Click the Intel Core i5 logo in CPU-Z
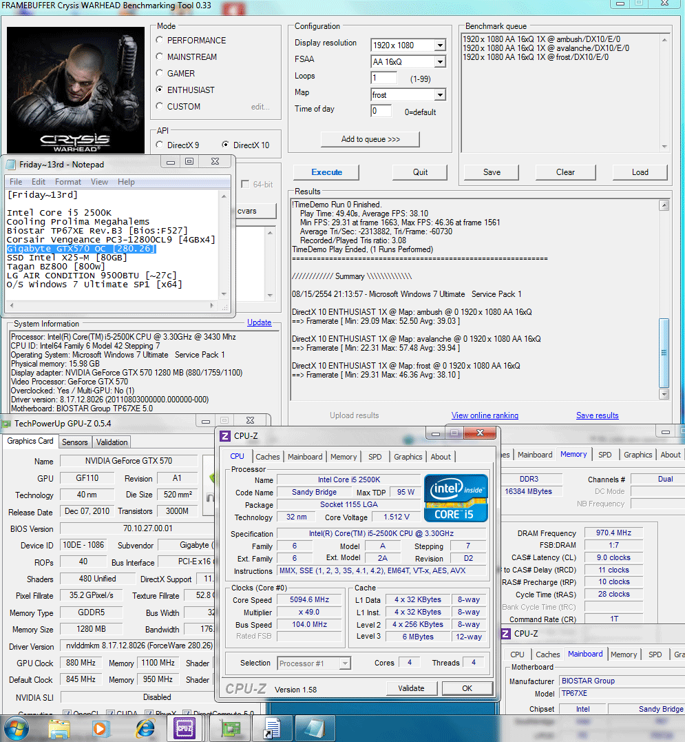 pos(456,498)
